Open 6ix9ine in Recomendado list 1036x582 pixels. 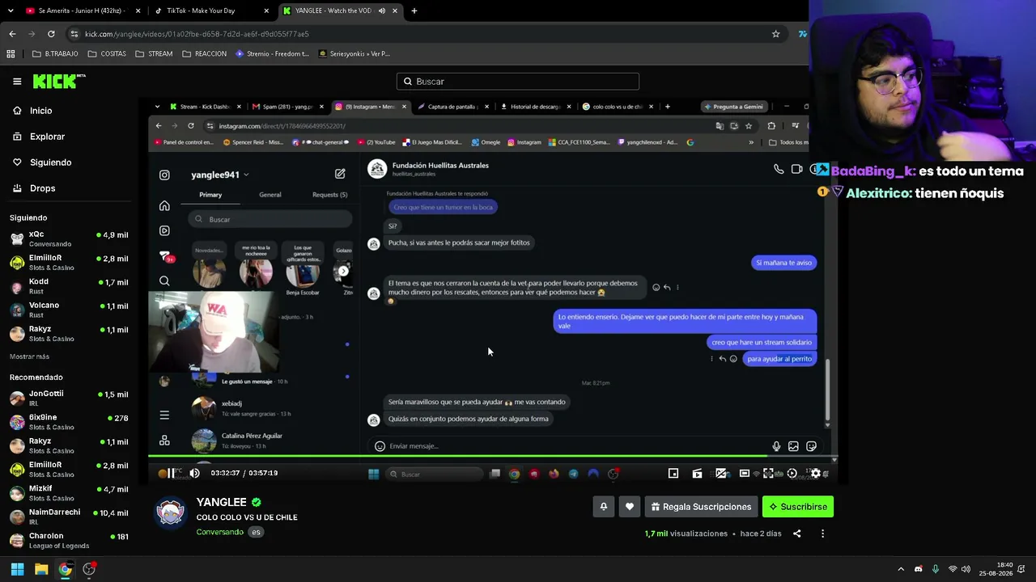[x=69, y=422]
